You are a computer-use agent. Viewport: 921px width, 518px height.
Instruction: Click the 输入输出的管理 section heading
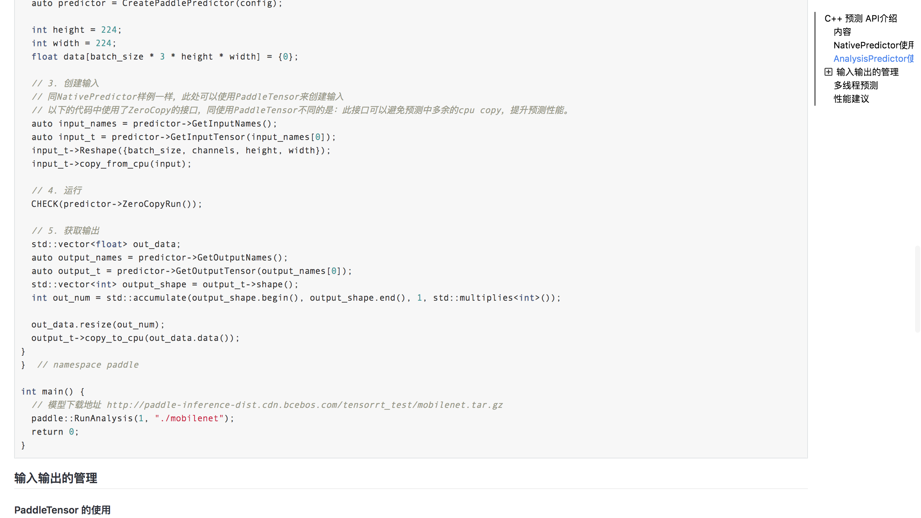[56, 478]
